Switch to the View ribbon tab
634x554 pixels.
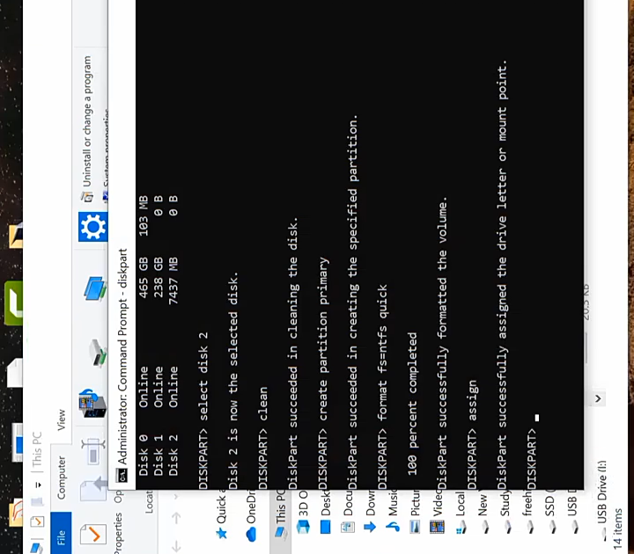61,420
